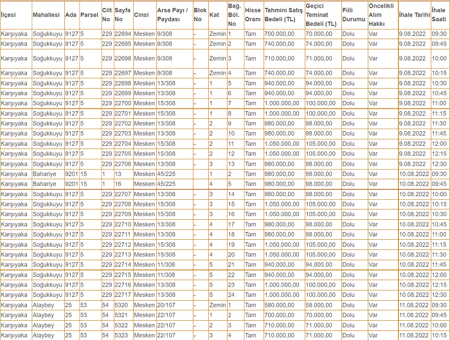Select the cell with page number 22700
This screenshot has width=450, height=340.
123,103
